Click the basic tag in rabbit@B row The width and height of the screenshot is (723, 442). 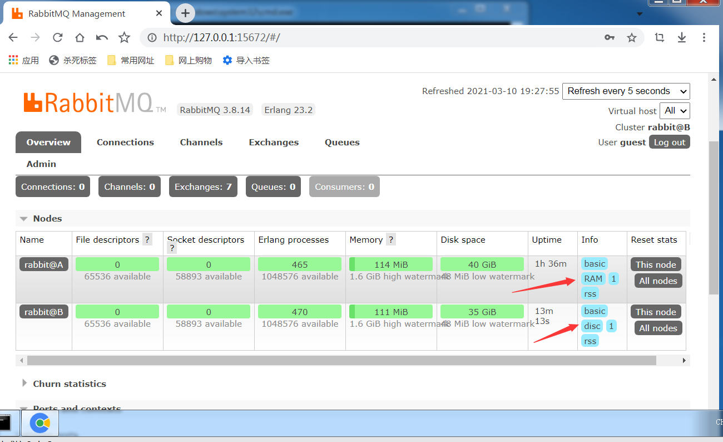click(595, 311)
